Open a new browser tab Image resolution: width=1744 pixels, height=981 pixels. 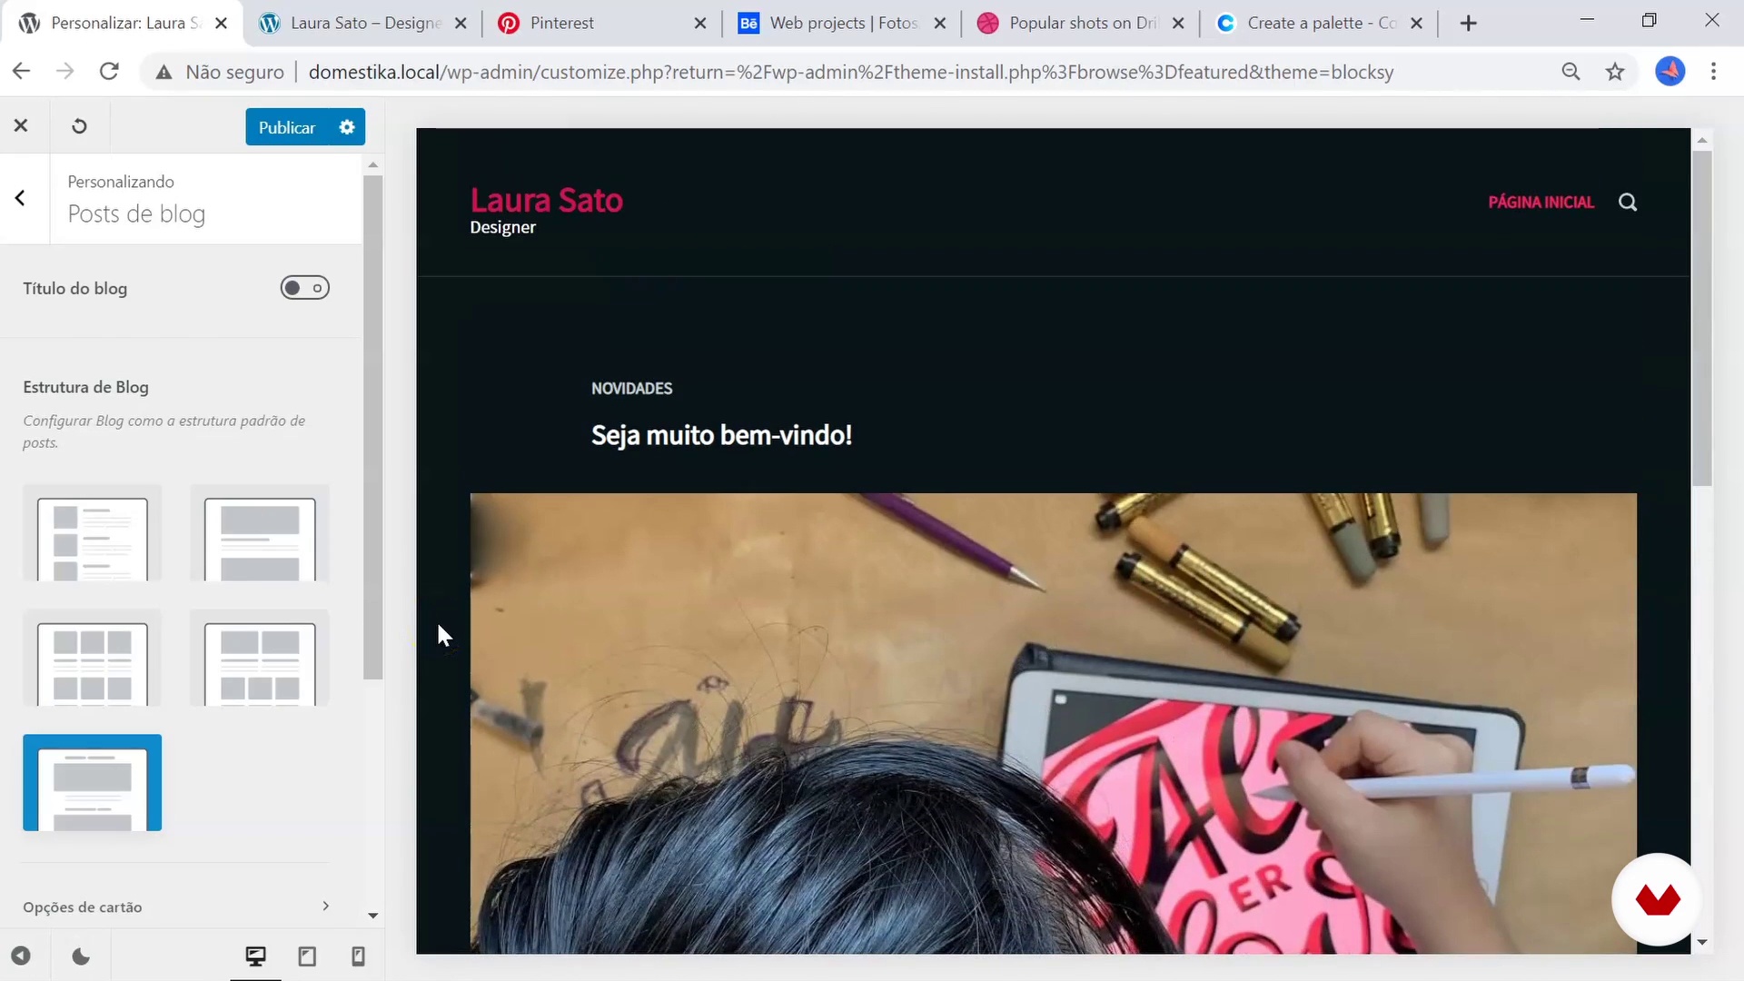1468,23
